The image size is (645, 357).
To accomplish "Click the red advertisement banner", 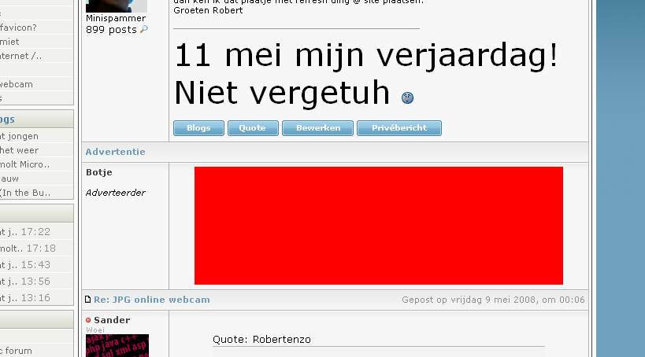I will (x=379, y=226).
